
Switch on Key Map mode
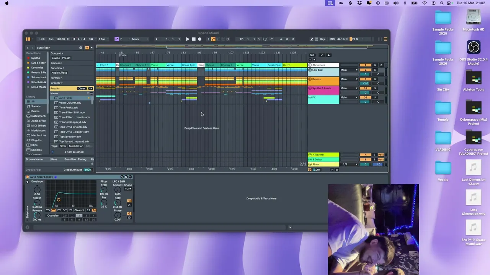tap(322, 39)
